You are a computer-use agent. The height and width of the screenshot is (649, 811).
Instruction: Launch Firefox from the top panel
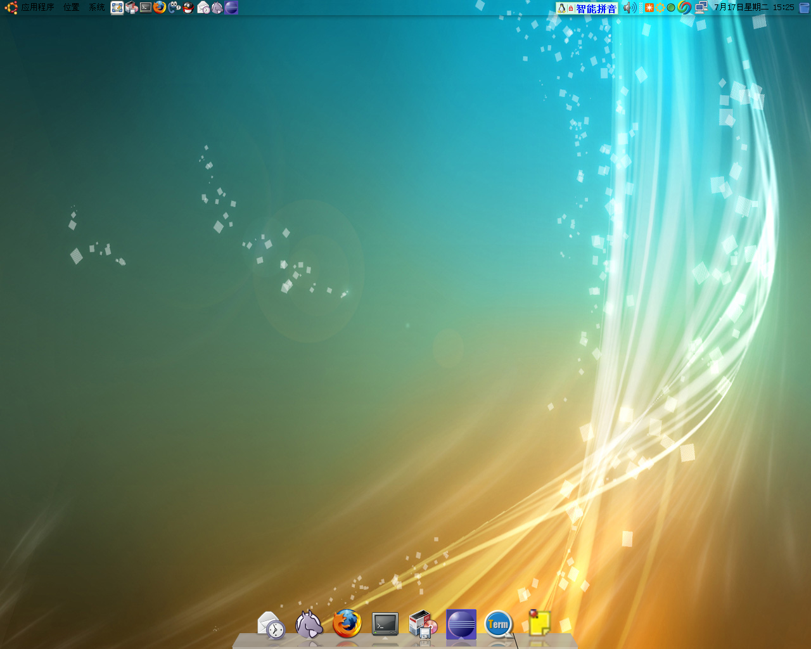tap(160, 8)
